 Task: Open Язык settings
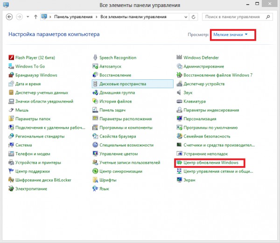[101, 189]
